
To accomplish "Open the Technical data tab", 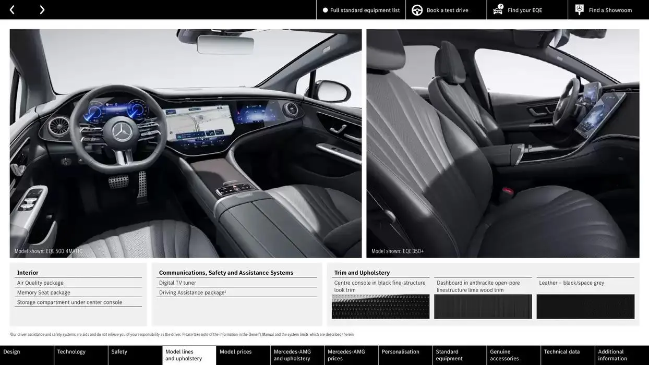I will (568, 355).
